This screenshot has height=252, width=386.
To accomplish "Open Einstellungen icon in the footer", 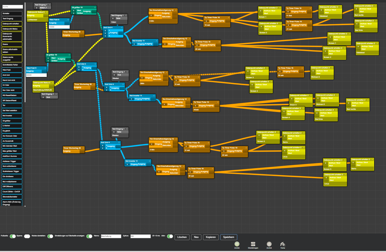I will [253, 244].
